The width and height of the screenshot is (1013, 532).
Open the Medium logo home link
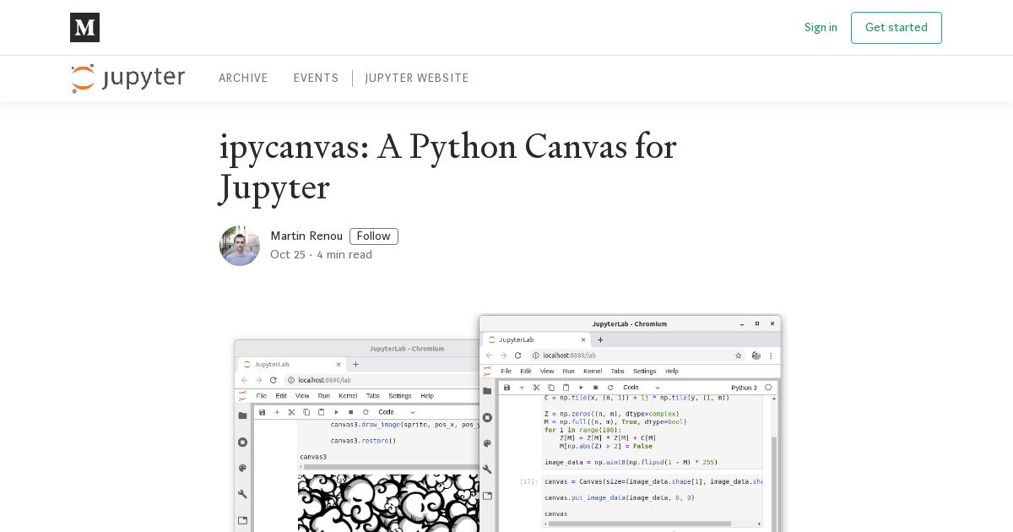pyautogui.click(x=84, y=27)
